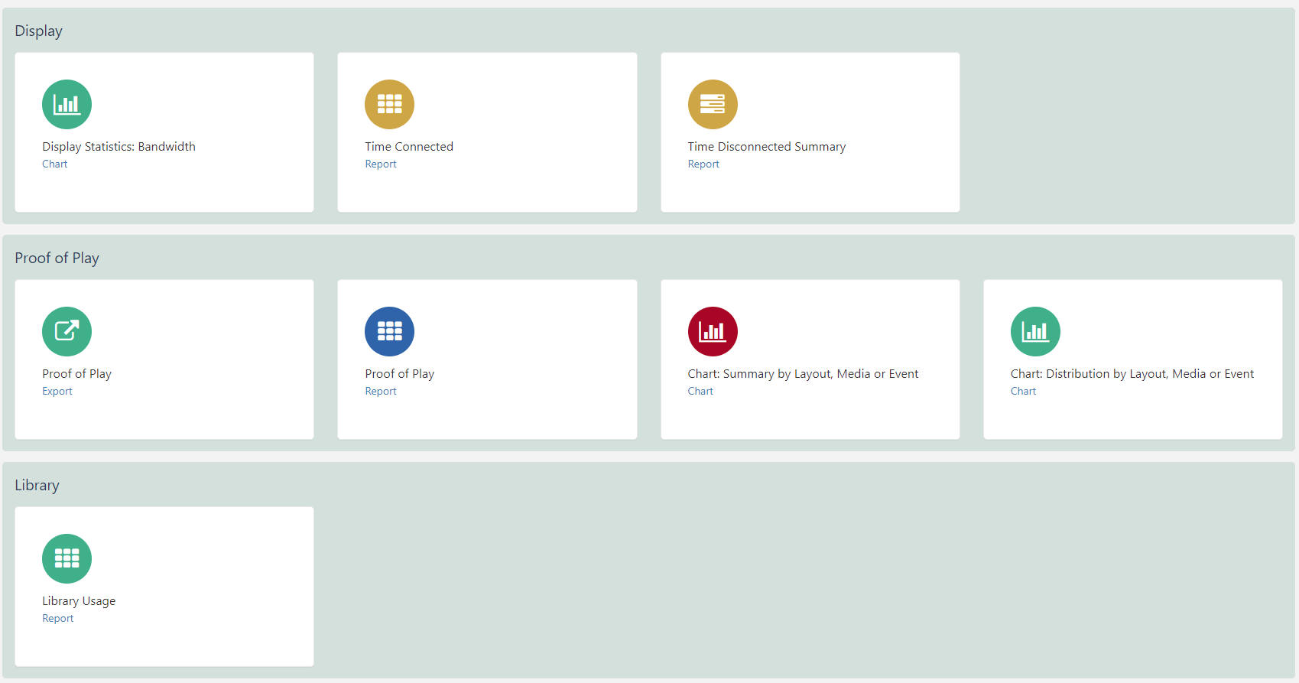Open Chart: Distribution by Layout, Media or Event

point(1132,374)
